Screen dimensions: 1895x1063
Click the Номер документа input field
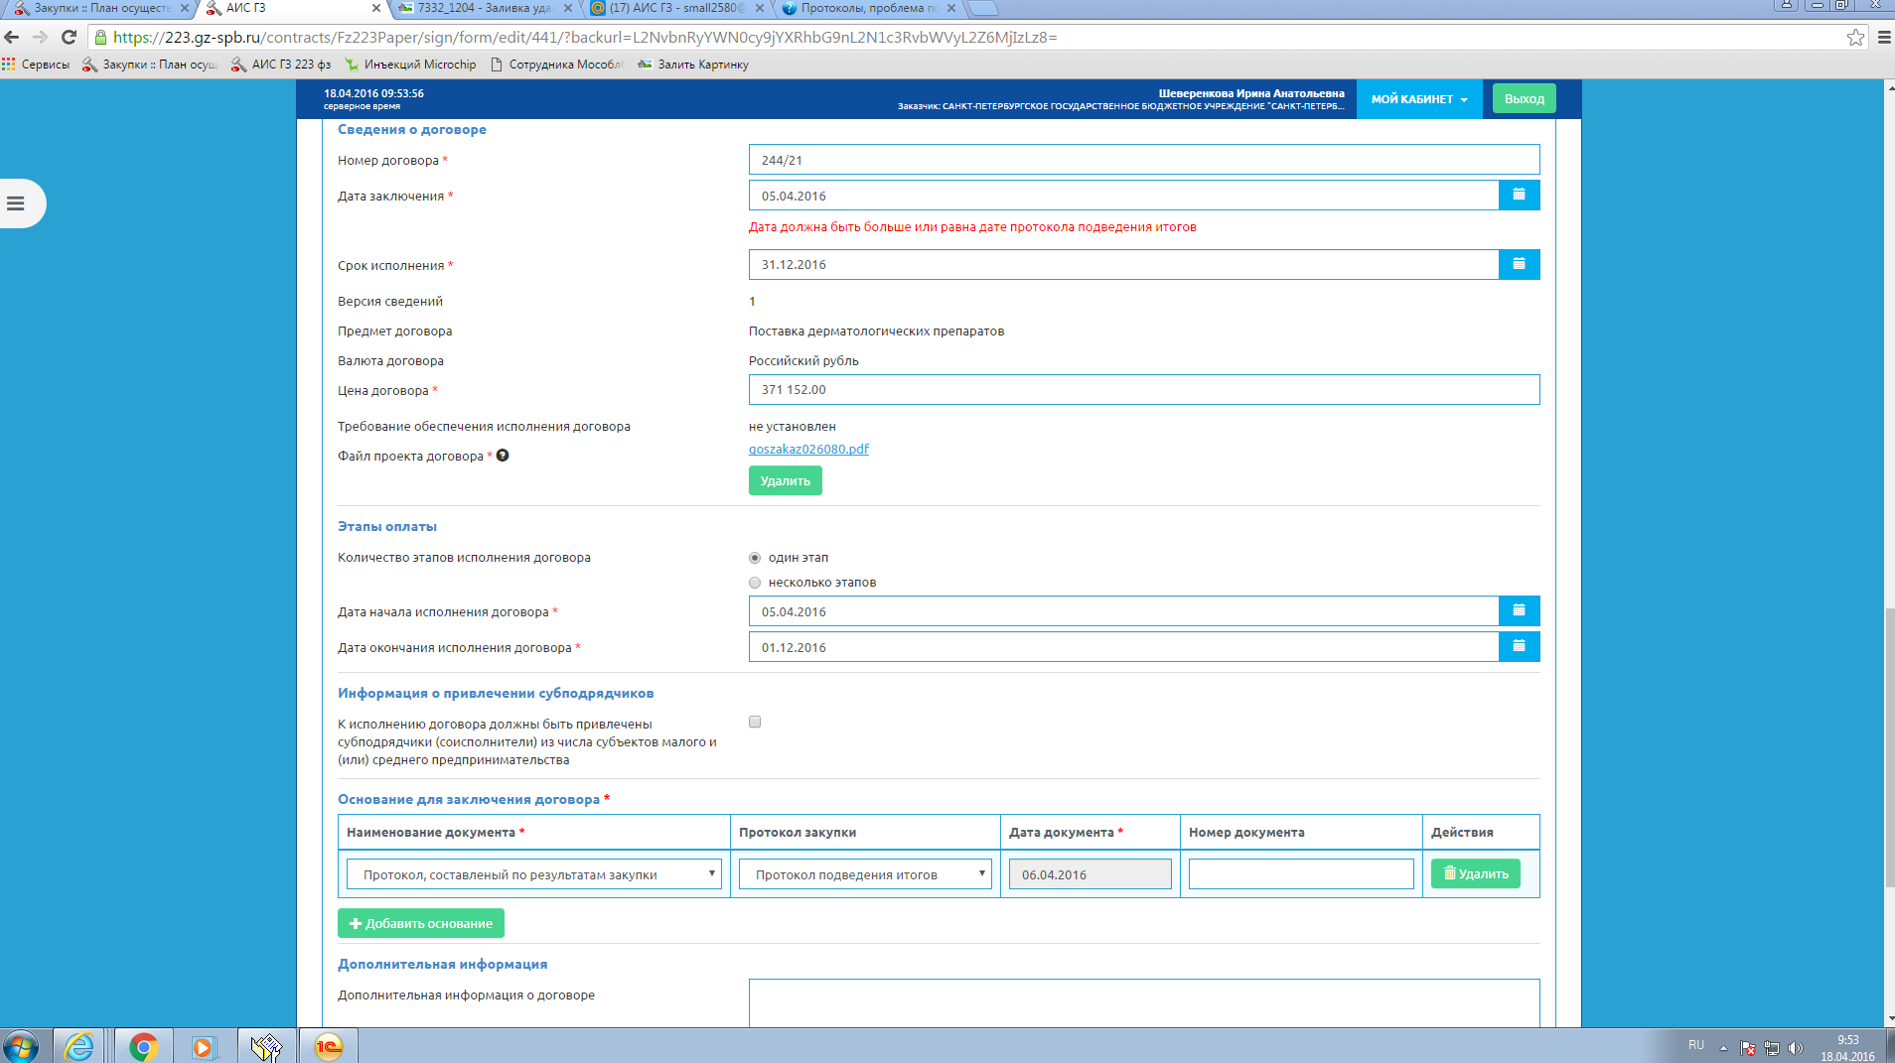point(1301,874)
